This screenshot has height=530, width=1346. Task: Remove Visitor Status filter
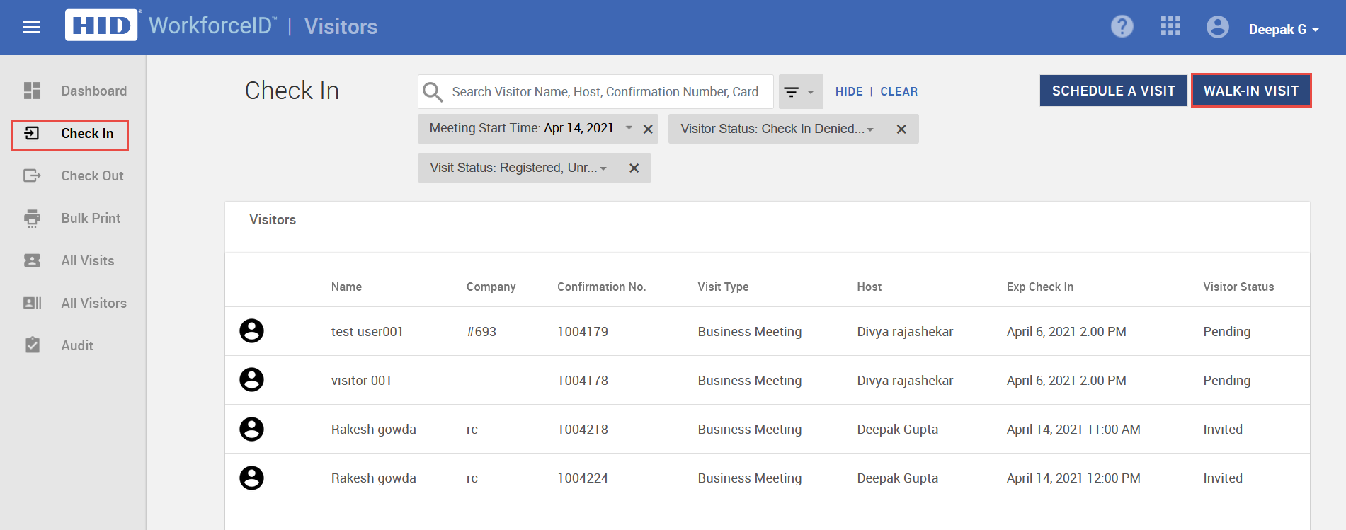[x=901, y=129]
